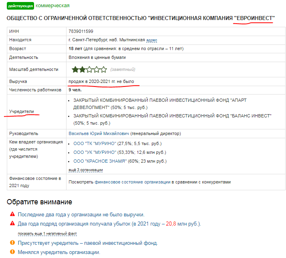Click the last empty rating star

click(x=104, y=69)
